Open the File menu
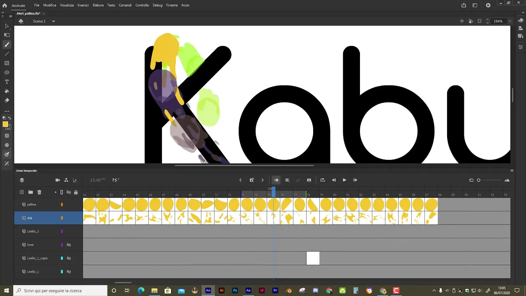The height and width of the screenshot is (296, 526). coord(37,5)
